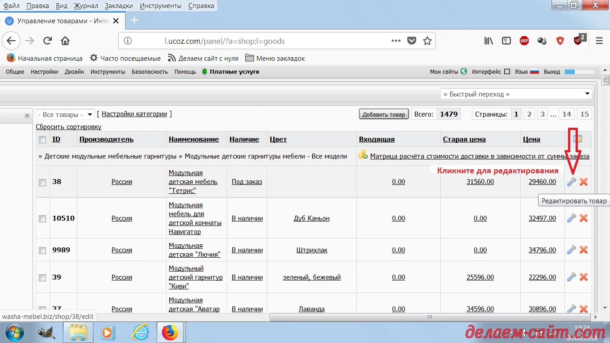Click the table header notes icon
The width and height of the screenshot is (610, 343).
click(578, 139)
